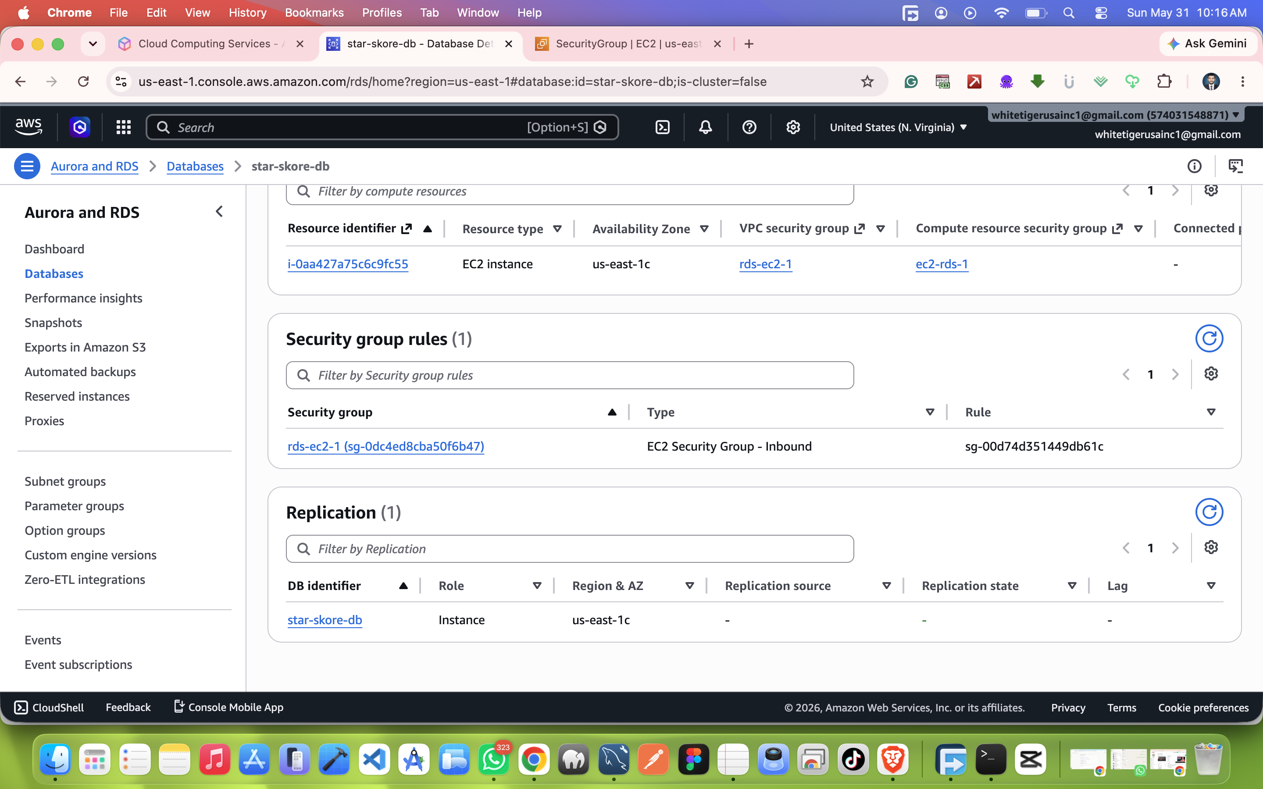Go back to the previous page
The image size is (1263, 789).
click(x=20, y=82)
